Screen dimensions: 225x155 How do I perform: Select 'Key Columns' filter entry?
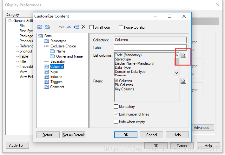[124, 89]
